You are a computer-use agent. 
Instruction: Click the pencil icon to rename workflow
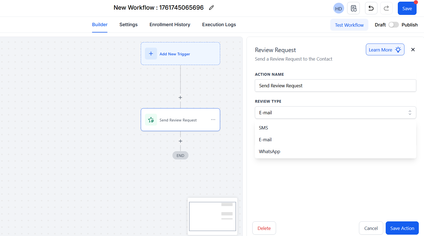click(211, 8)
